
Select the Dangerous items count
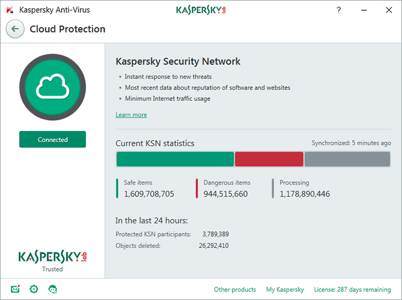[x=226, y=194]
